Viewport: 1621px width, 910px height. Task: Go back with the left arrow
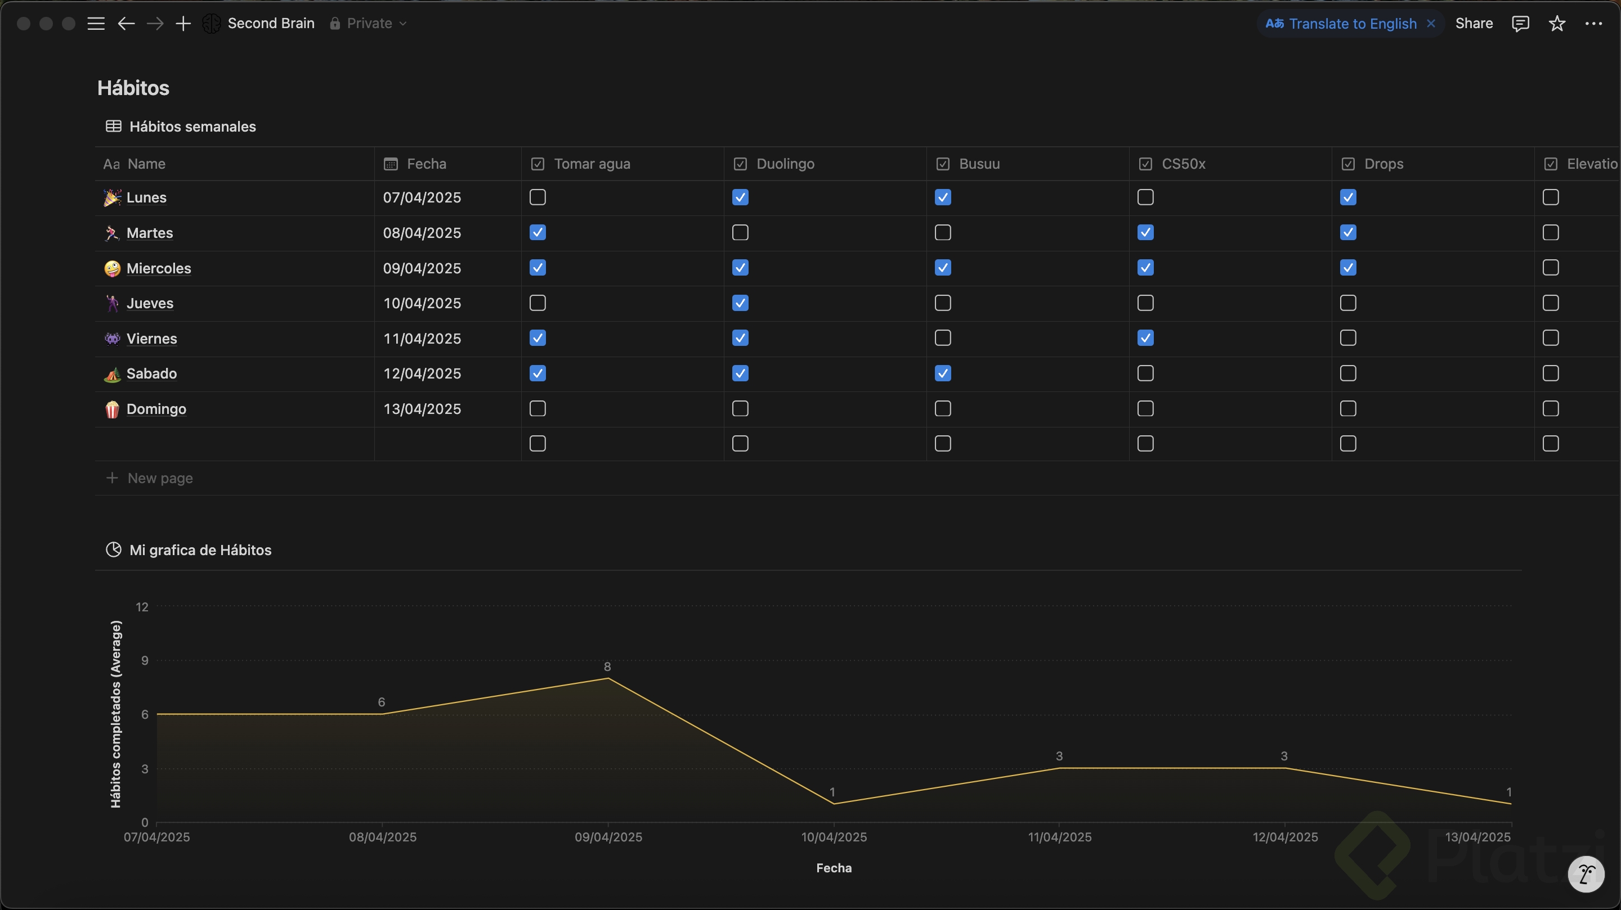(126, 23)
